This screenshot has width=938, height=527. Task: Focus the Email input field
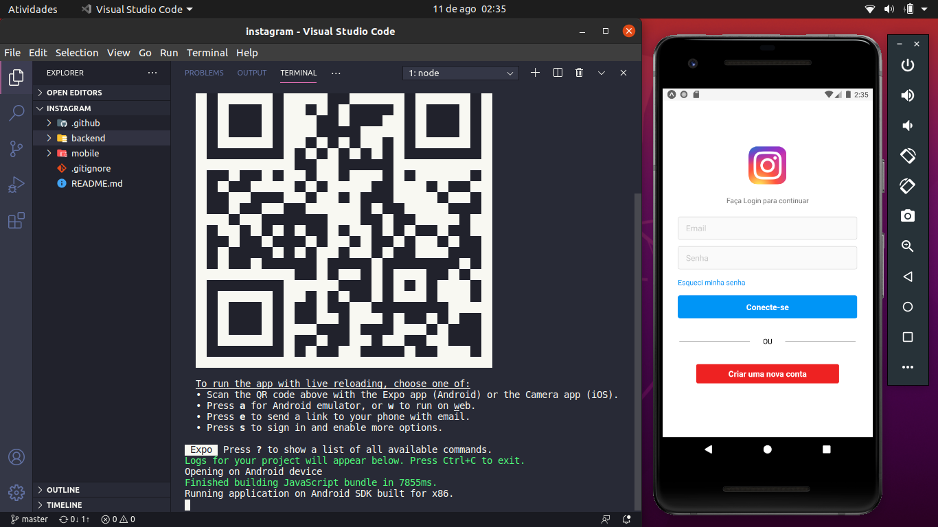pyautogui.click(x=767, y=228)
